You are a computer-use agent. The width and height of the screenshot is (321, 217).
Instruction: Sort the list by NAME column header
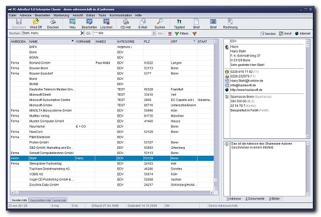point(52,41)
